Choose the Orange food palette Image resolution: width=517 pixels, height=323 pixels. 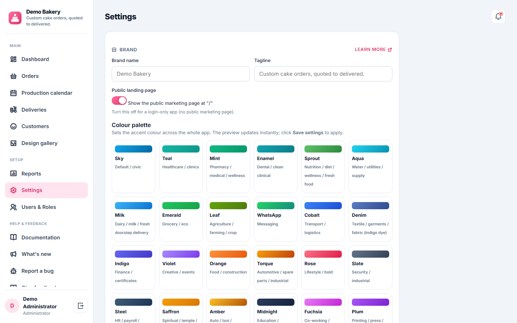tap(228, 267)
